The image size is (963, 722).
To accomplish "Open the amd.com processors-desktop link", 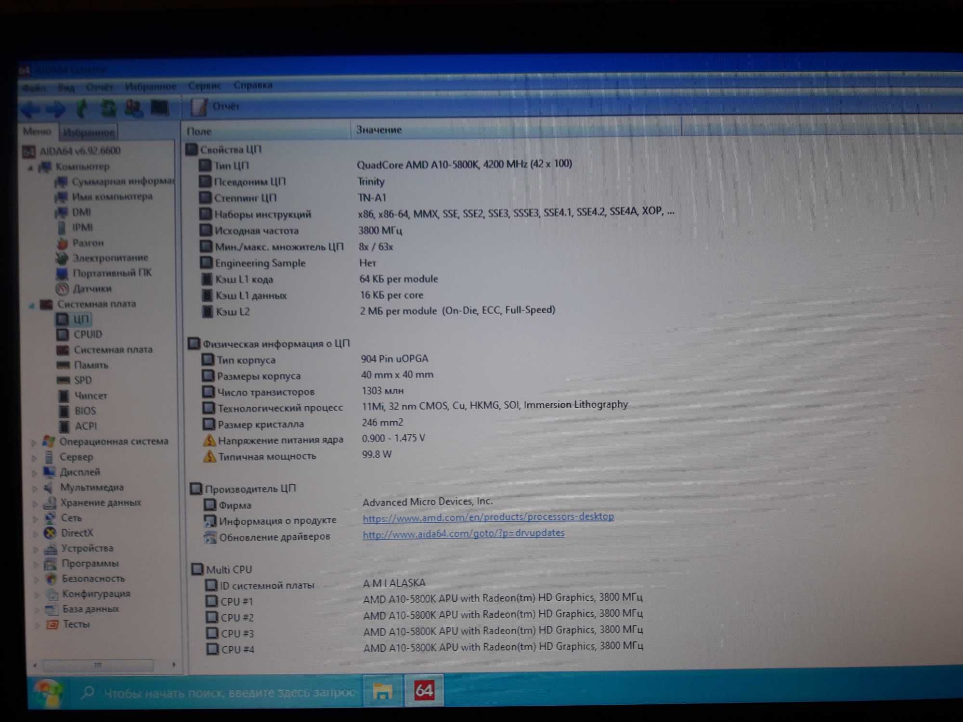I will 488,517.
